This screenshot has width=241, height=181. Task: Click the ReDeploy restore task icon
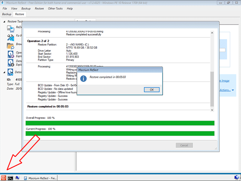click(x=10, y=29)
